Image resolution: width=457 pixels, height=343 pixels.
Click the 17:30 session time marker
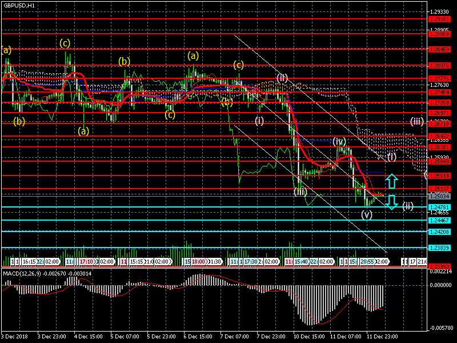point(251,262)
